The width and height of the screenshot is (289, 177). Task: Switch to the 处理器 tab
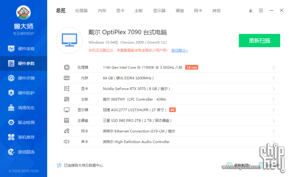coord(81,11)
